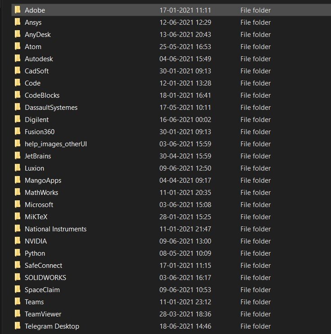This screenshot has width=331, height=334.
Task: Select the National Instruments folder icon
Action: (x=18, y=229)
